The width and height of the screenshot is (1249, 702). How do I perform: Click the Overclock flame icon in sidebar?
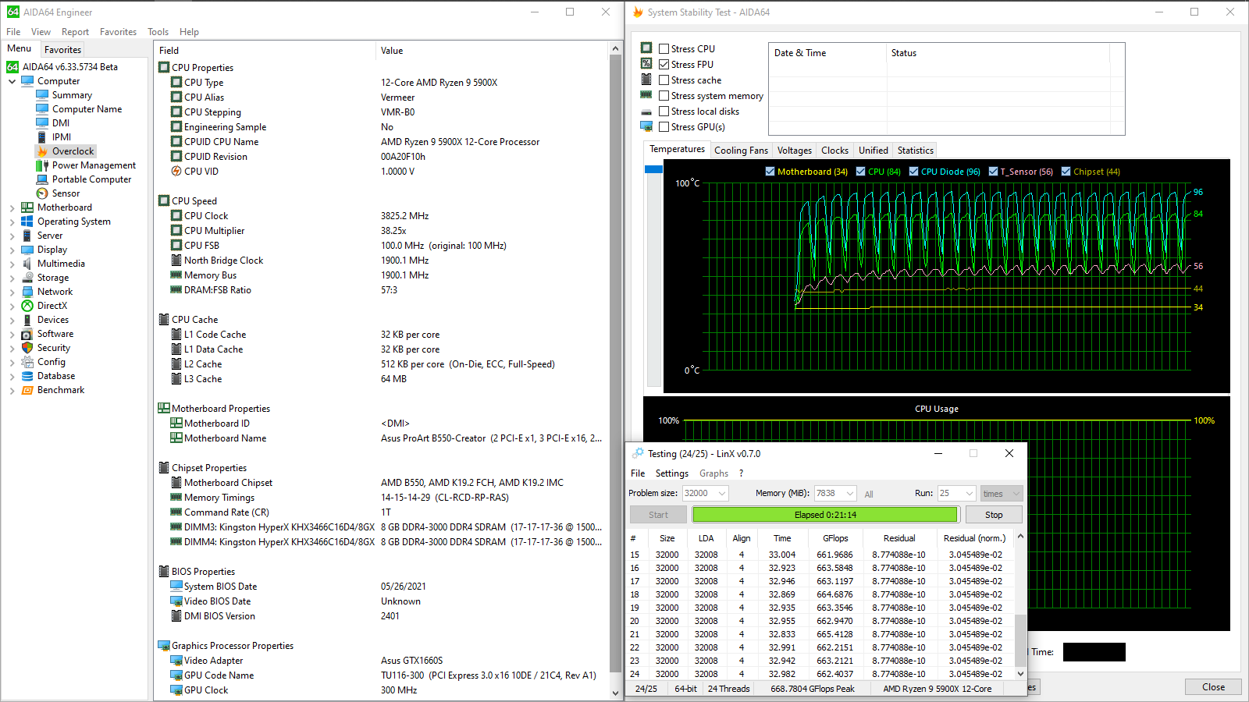click(x=42, y=151)
